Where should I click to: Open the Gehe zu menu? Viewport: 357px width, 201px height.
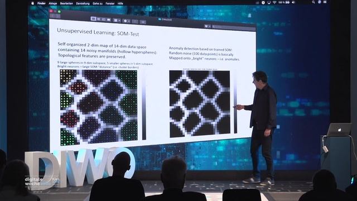point(98,3)
